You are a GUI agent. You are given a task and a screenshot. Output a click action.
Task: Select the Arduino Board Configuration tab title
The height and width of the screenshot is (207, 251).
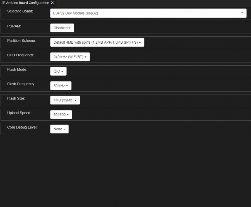click(x=27, y=3)
